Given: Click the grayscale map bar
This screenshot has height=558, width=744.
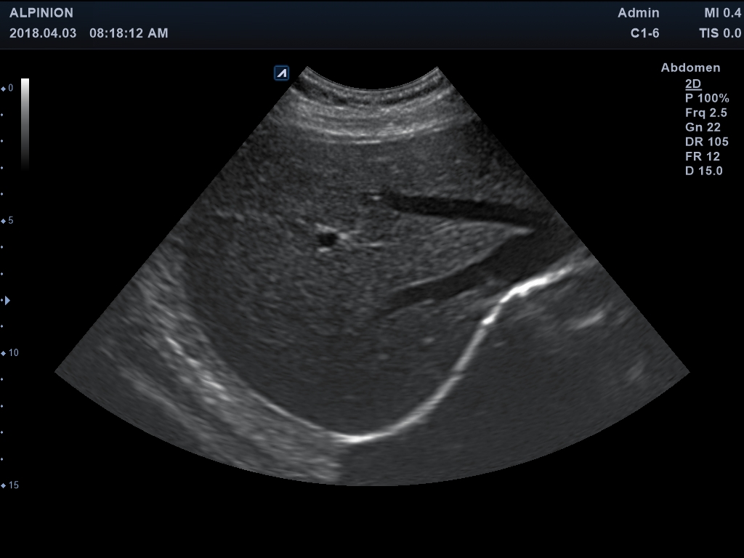Looking at the screenshot, I should pyautogui.click(x=25, y=122).
